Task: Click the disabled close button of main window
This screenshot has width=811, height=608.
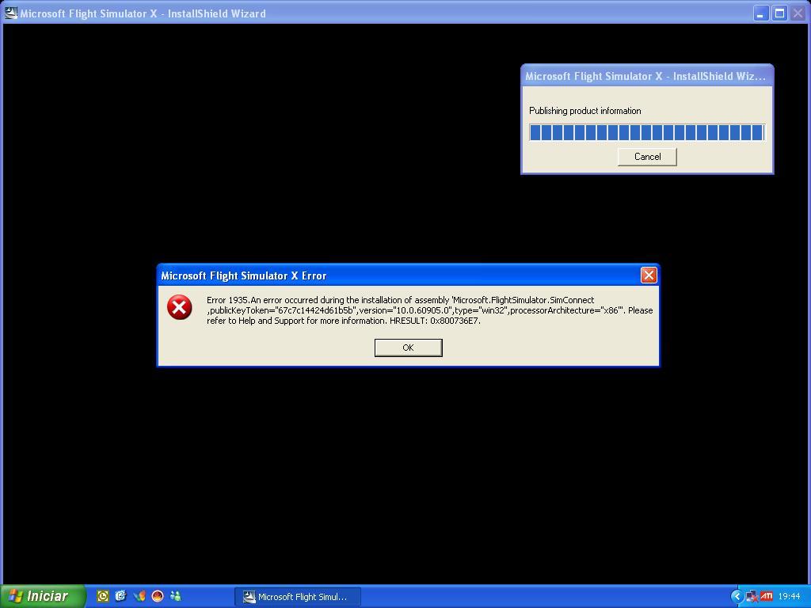Action: click(798, 13)
